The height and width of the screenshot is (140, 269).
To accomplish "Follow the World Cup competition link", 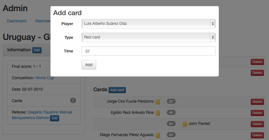I will click(x=45, y=78).
